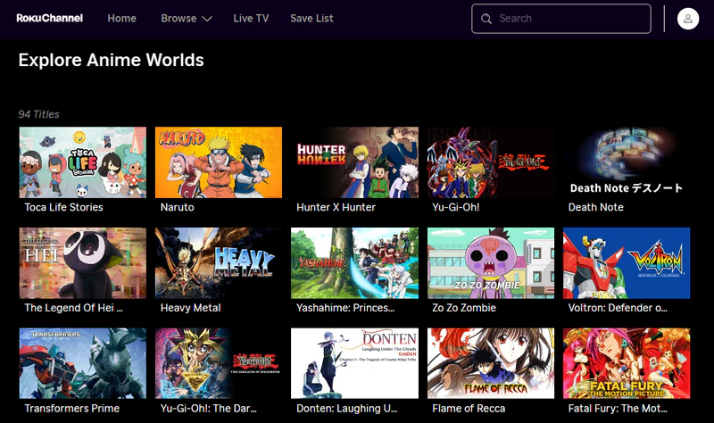Open the Toca Life Stories thumbnail
This screenshot has width=714, height=423.
coord(83,162)
